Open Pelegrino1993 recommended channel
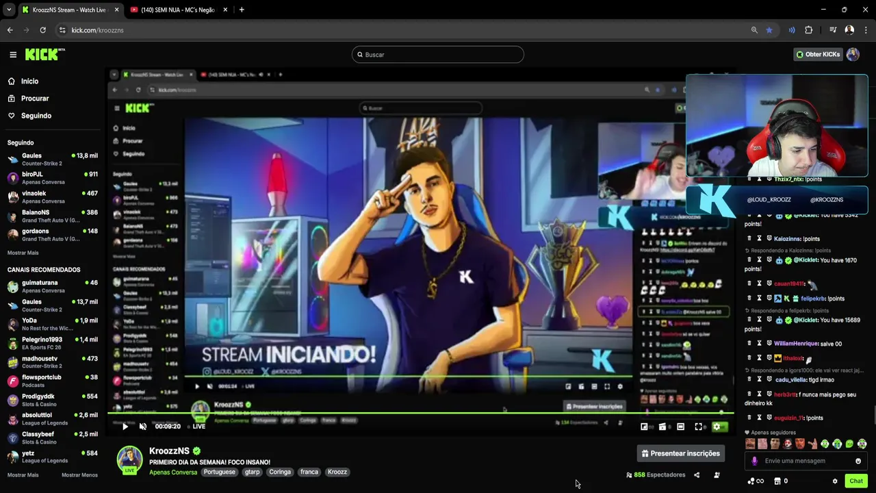The image size is (876, 493). pos(52,343)
